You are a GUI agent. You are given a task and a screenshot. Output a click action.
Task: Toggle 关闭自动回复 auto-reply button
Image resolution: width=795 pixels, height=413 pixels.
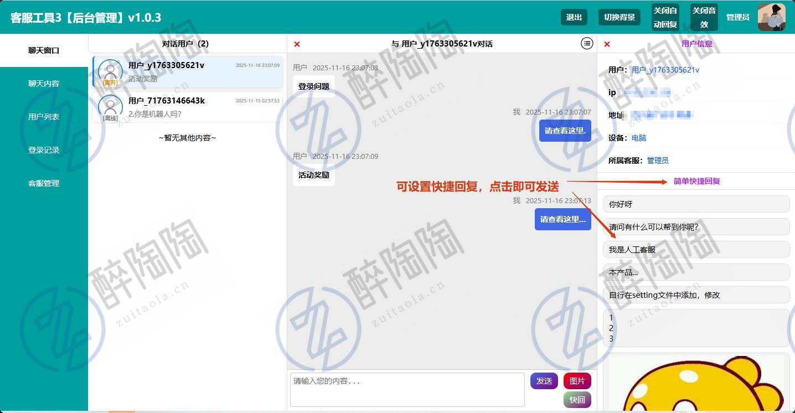coord(665,17)
